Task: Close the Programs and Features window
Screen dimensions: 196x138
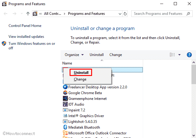Action: point(189,4)
